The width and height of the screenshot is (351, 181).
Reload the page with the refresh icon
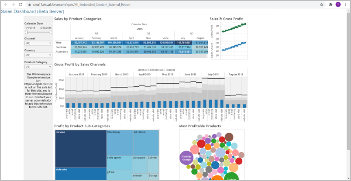pyautogui.click(x=20, y=4)
